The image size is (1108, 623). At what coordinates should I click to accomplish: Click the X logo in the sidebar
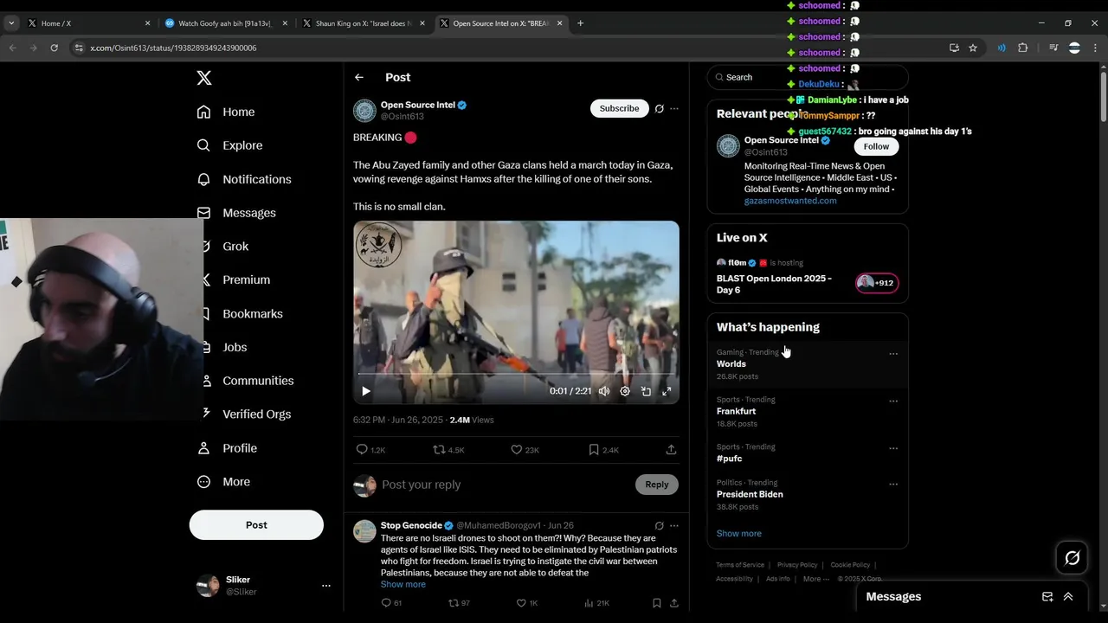(x=203, y=78)
